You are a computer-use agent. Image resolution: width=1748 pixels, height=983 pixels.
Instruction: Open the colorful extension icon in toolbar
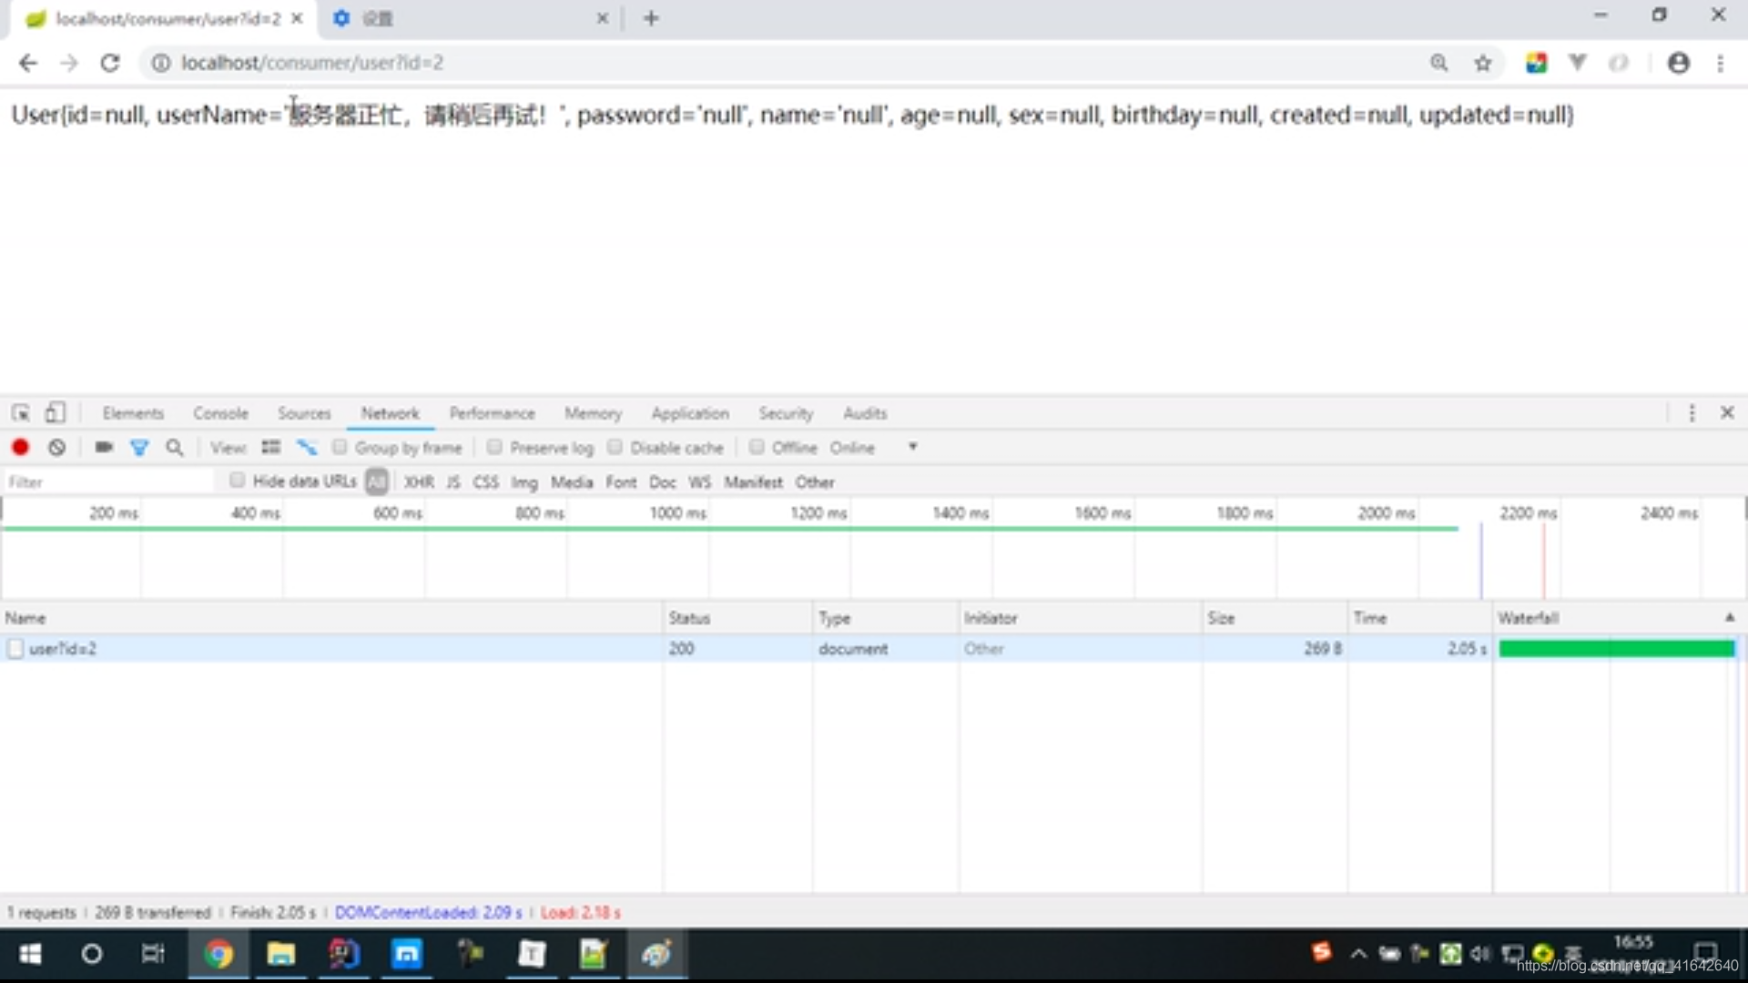pos(1537,63)
